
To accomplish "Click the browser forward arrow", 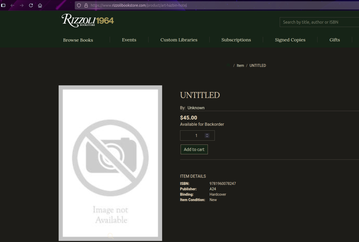I will pos(22,5).
